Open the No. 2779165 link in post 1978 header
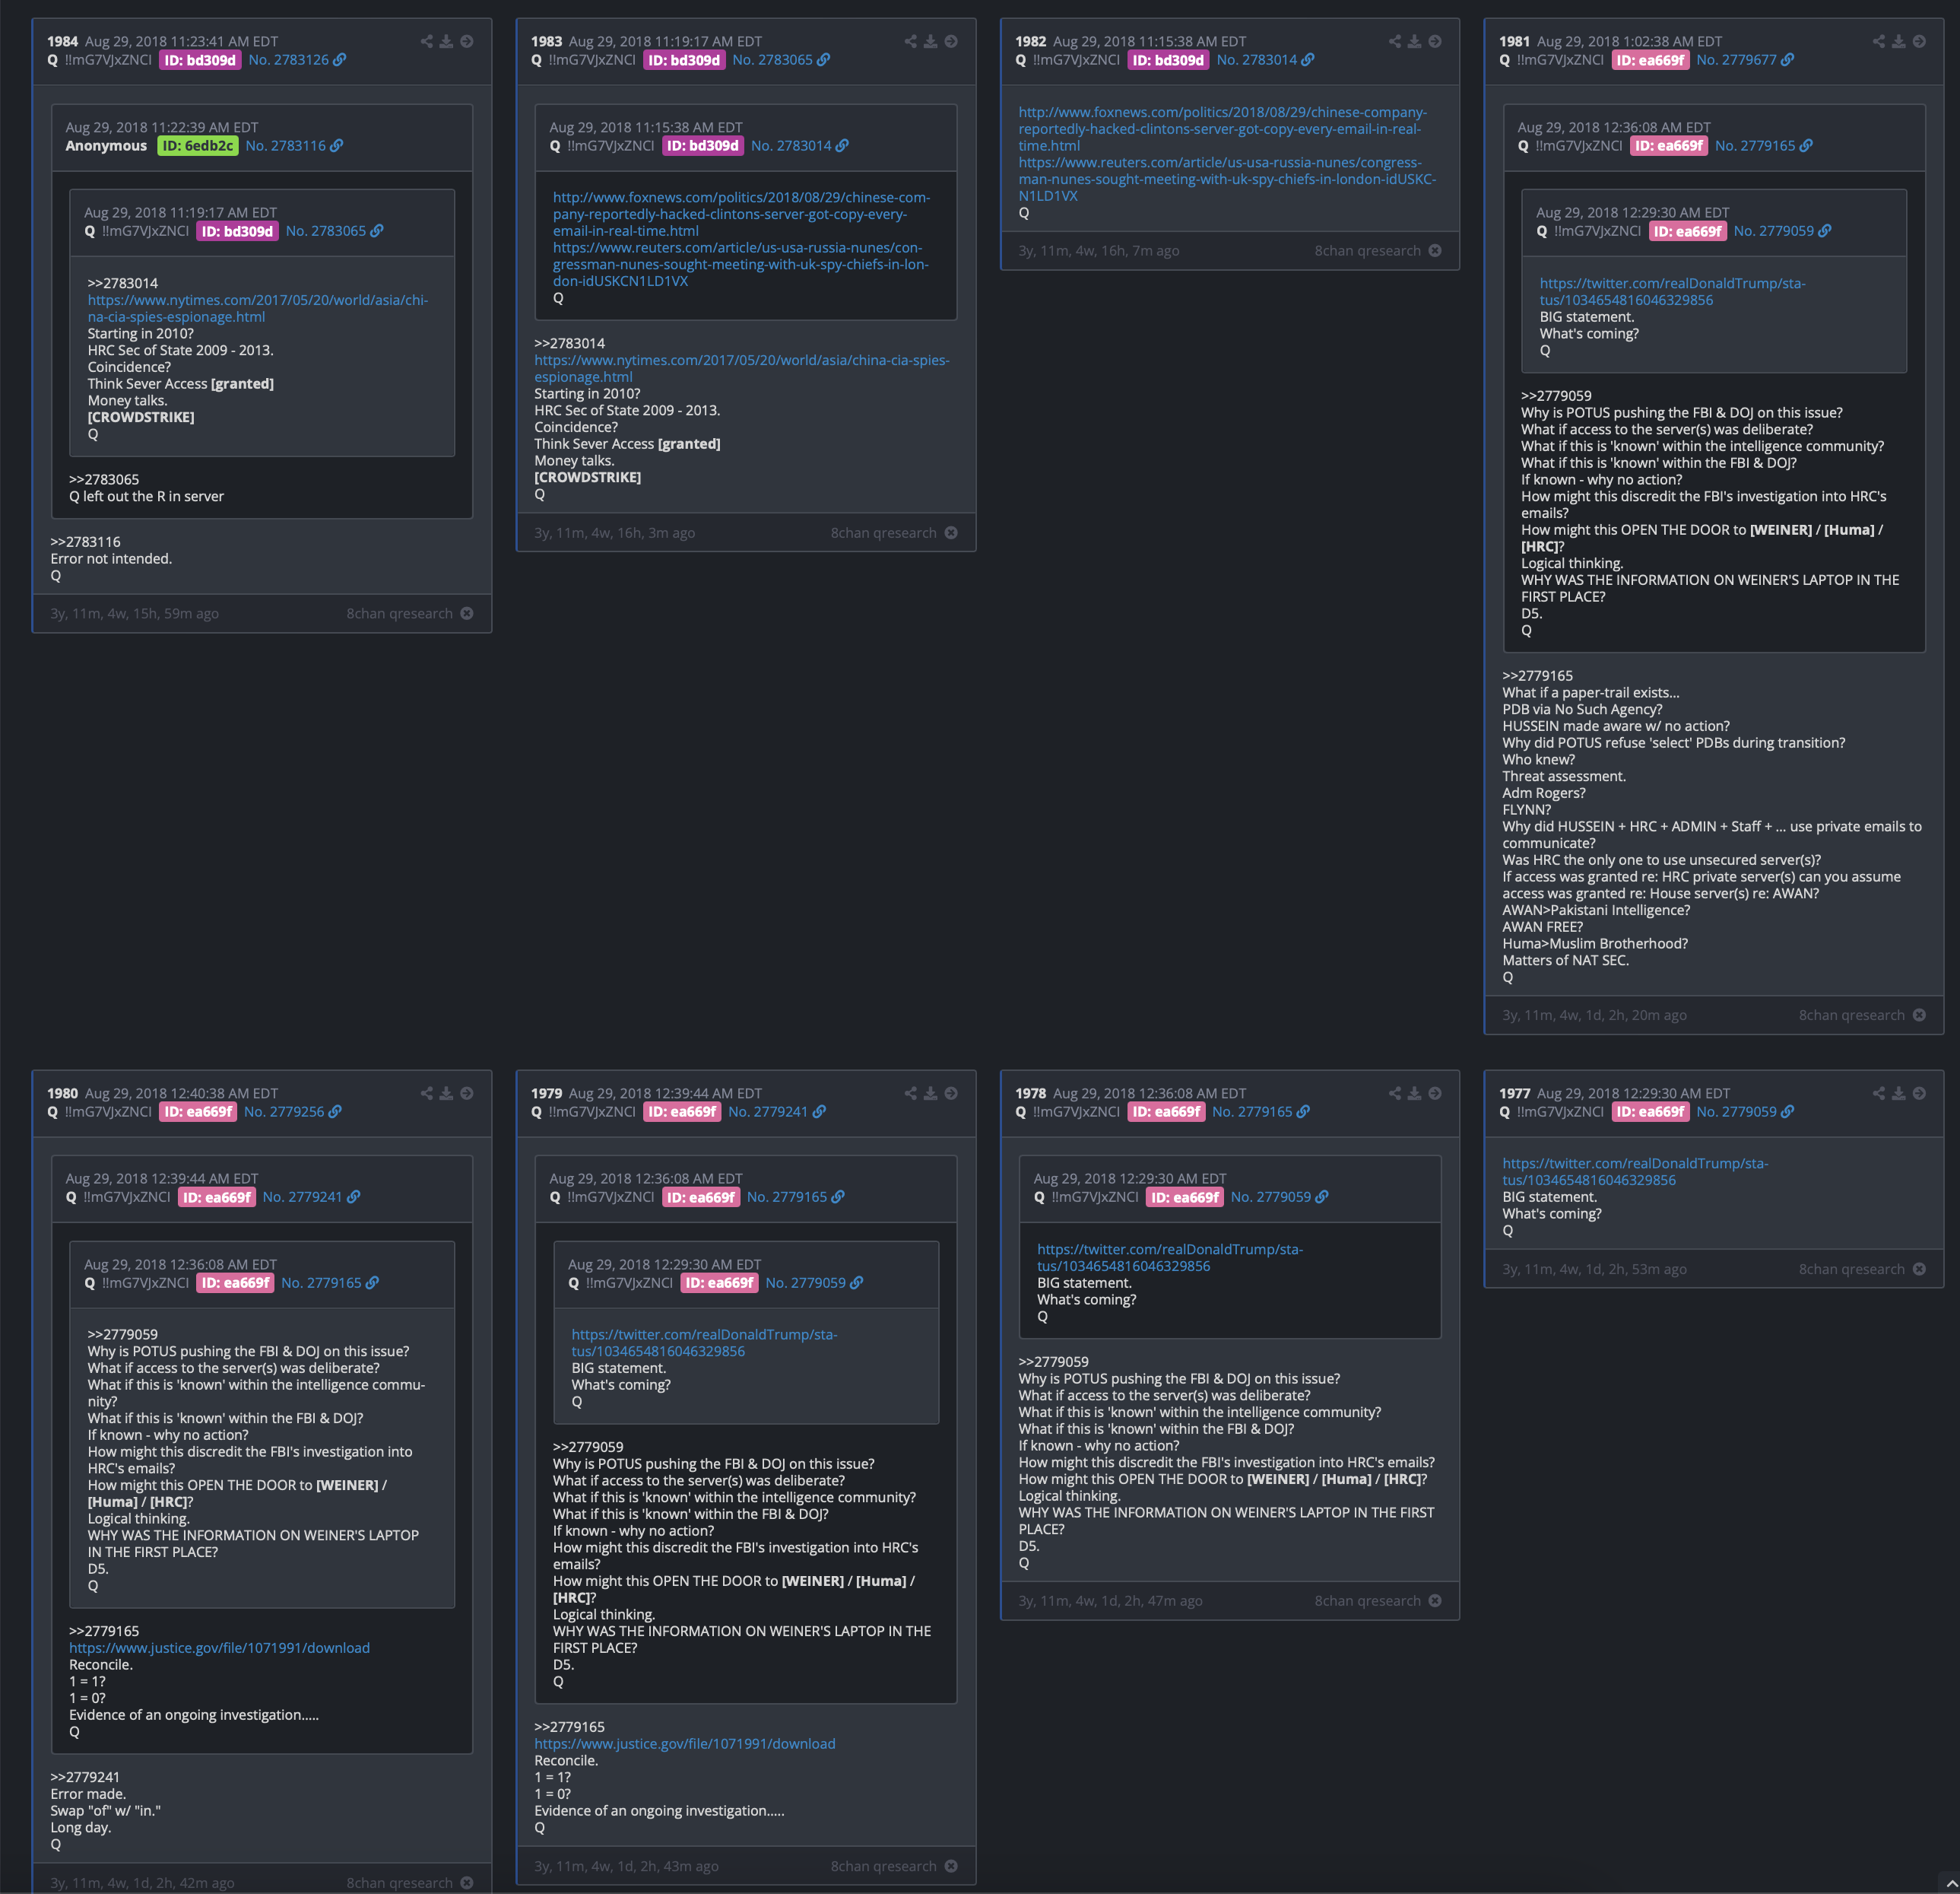Screen dimensions: 1960x1894 [x=1261, y=1111]
